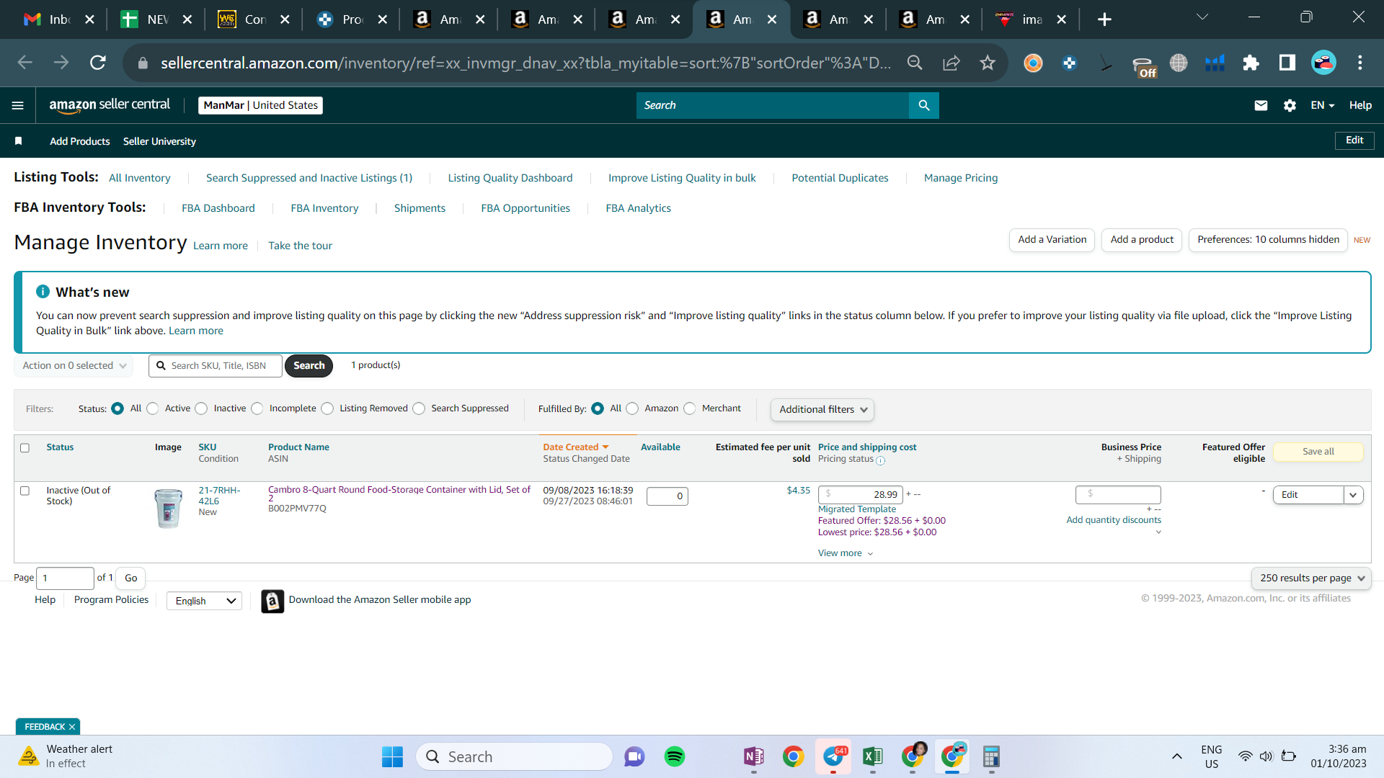Open the browser Extensions puzzle icon
This screenshot has width=1384, height=778.
(1251, 63)
